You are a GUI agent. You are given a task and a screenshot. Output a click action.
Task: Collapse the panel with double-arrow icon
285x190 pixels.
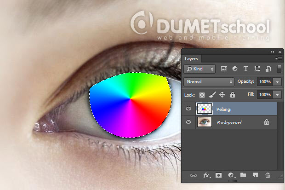pos(272,52)
